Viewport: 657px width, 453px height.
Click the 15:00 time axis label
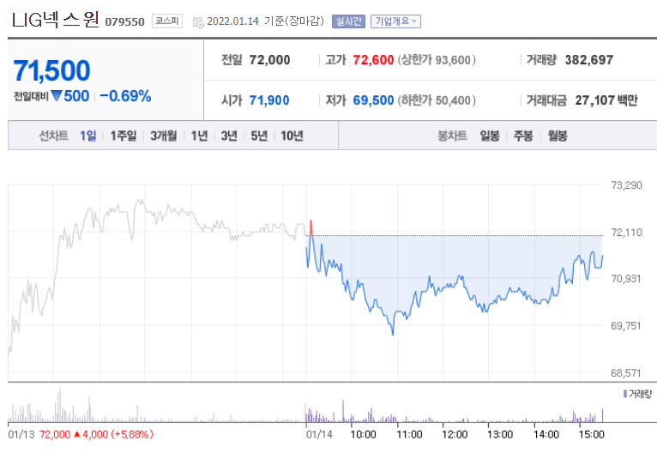coord(591,435)
